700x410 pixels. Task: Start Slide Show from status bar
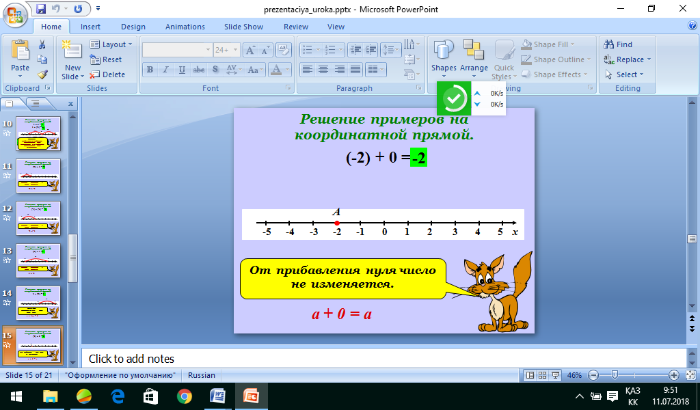pos(555,375)
